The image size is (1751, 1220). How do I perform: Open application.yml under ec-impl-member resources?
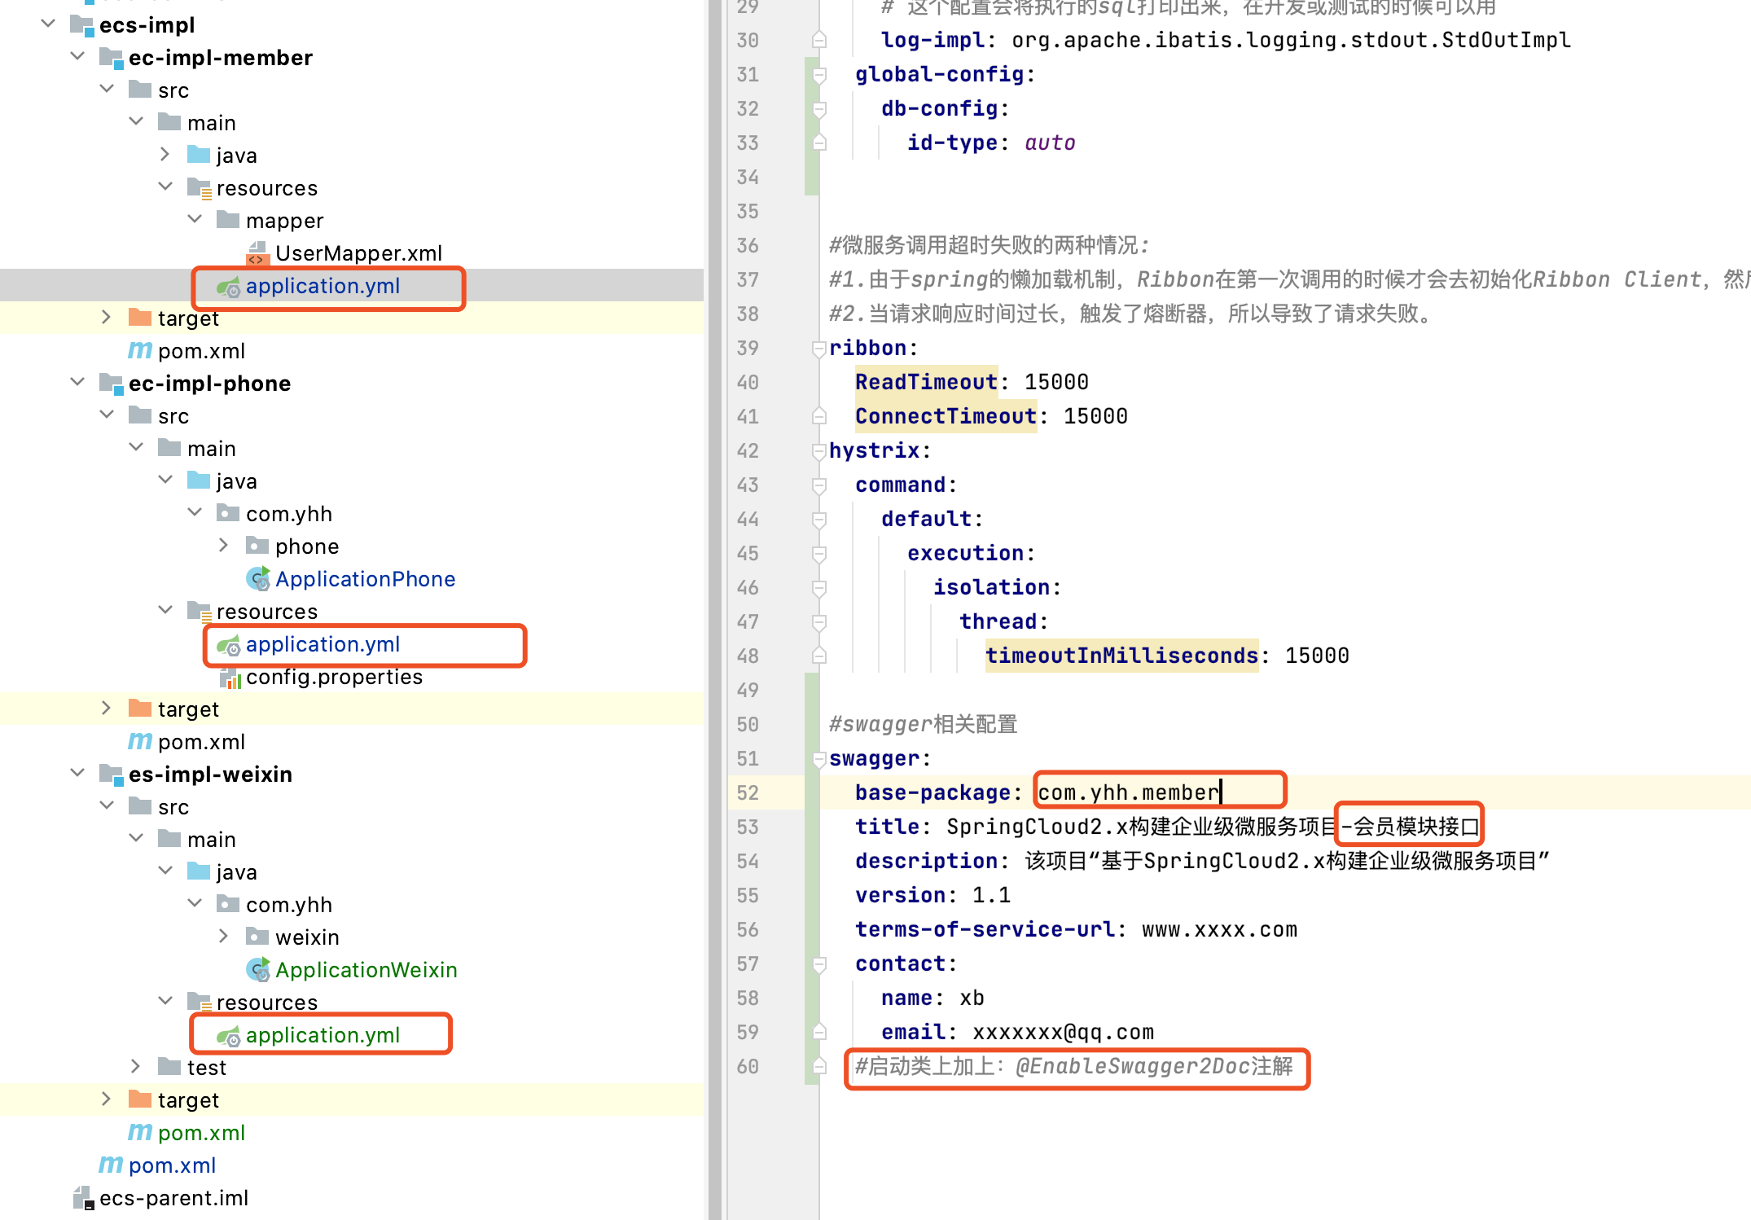(x=323, y=286)
